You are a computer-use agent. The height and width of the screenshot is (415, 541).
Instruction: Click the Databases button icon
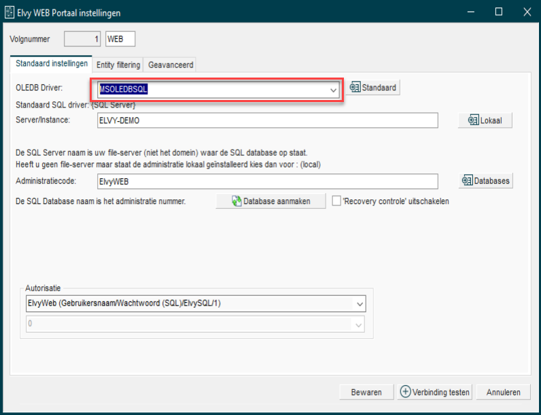pyautogui.click(x=467, y=180)
